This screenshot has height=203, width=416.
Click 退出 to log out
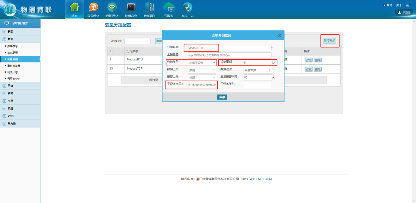408,5
